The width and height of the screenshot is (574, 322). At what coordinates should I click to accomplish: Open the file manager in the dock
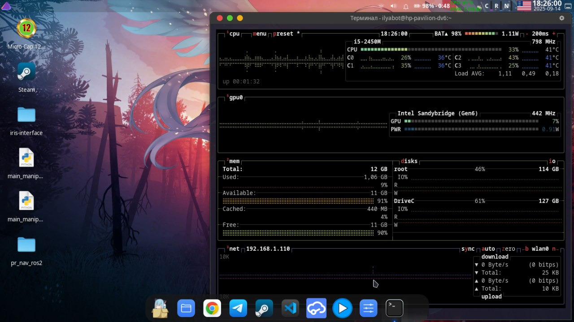coord(186,308)
